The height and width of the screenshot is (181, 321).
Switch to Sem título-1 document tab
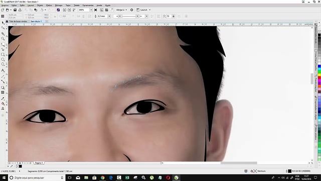[36, 21]
